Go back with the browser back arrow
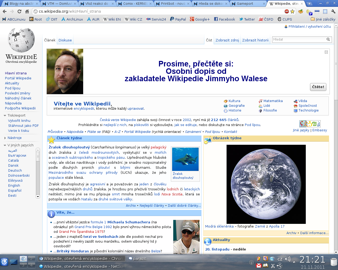The image size is (338, 270). tap(4, 11)
